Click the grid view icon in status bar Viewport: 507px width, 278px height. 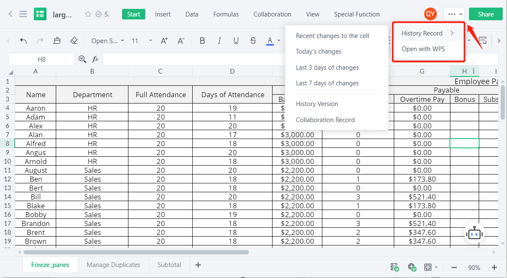point(427,267)
